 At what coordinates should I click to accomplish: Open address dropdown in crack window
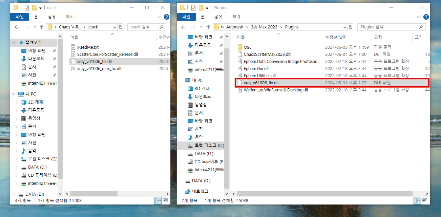pyautogui.click(x=114, y=27)
